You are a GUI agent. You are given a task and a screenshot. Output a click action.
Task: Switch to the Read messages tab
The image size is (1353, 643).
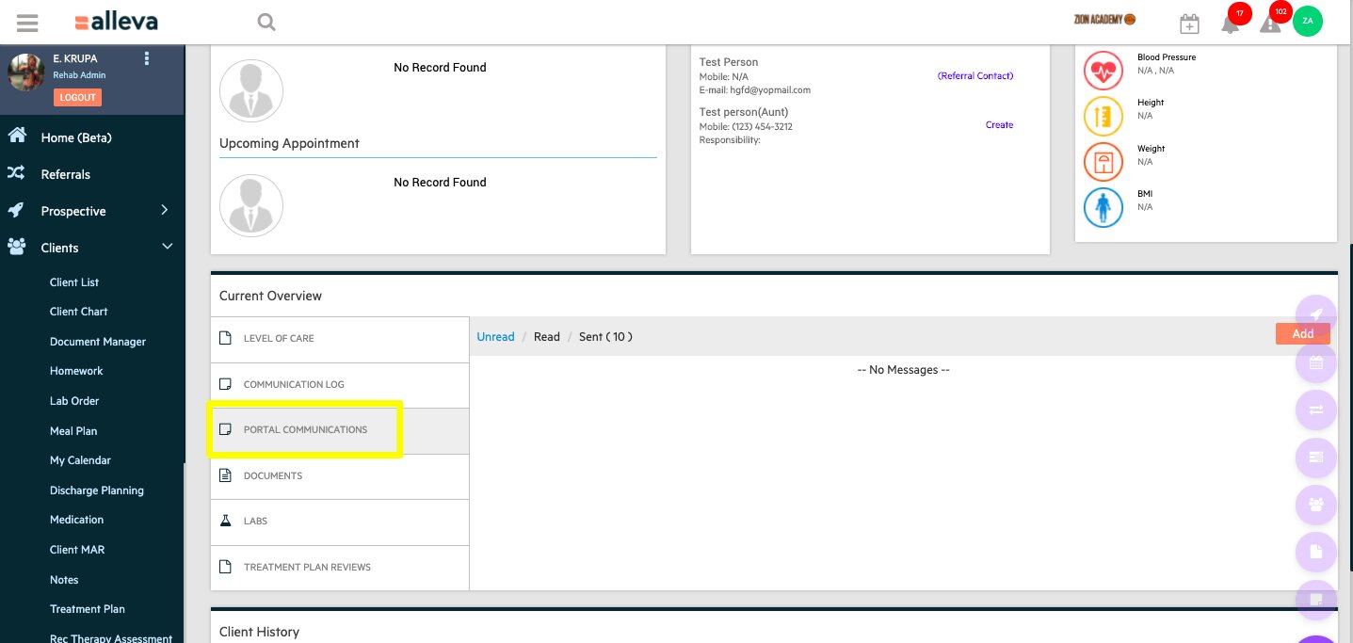click(546, 337)
